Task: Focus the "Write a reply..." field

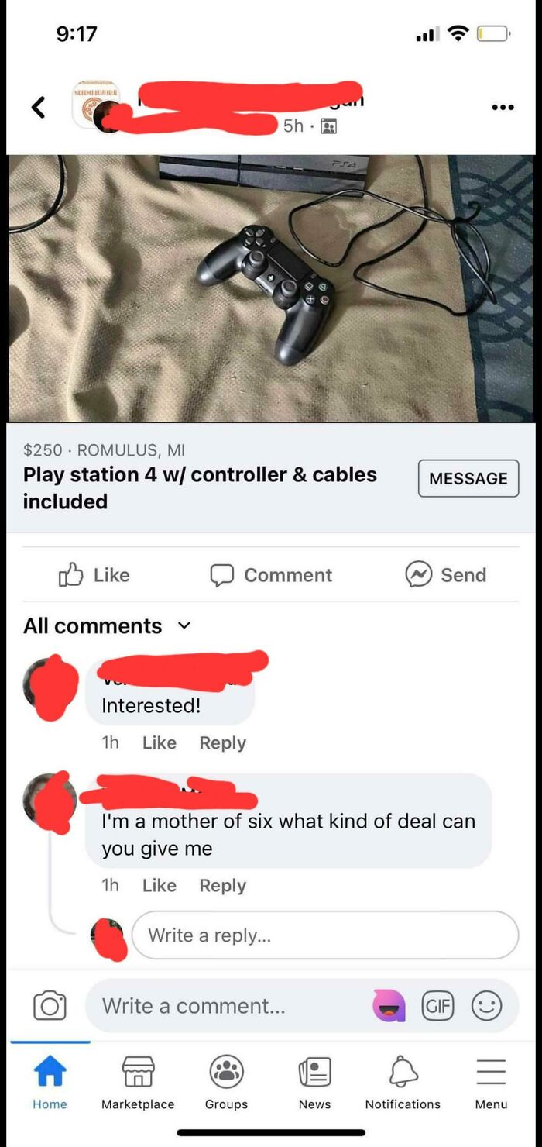Action: [325, 935]
